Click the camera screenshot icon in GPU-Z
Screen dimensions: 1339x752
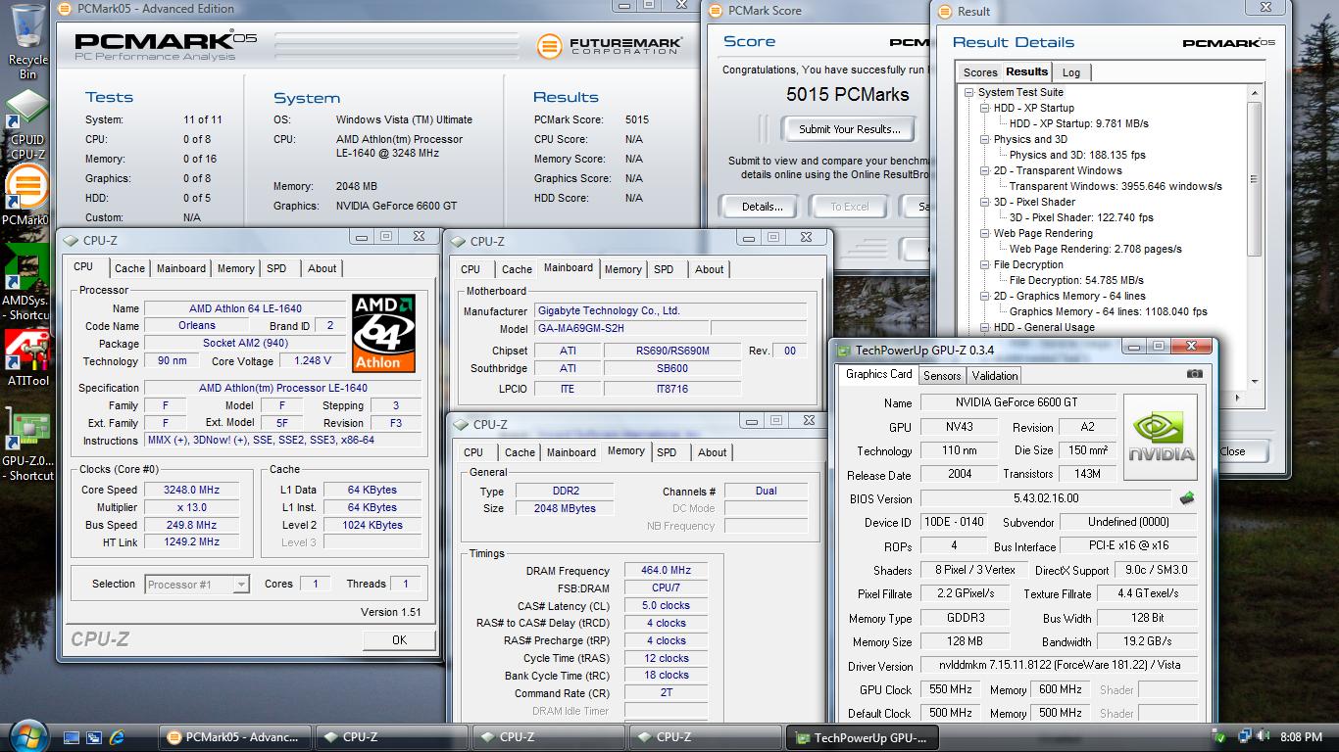coord(1194,374)
